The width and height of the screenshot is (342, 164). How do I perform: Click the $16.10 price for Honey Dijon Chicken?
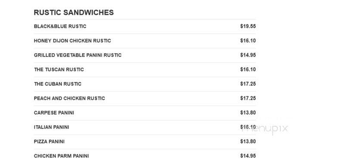[x=248, y=41]
